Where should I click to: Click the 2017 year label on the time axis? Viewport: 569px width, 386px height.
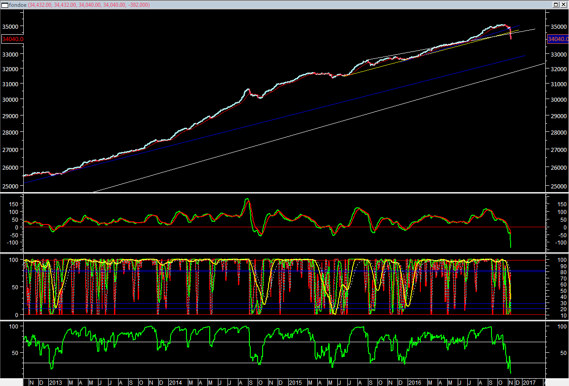529,382
